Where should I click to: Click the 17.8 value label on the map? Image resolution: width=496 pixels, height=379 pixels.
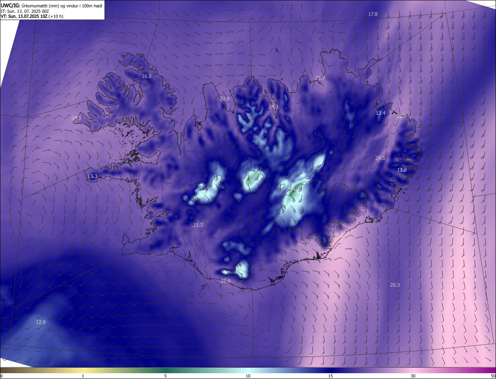coord(373,14)
